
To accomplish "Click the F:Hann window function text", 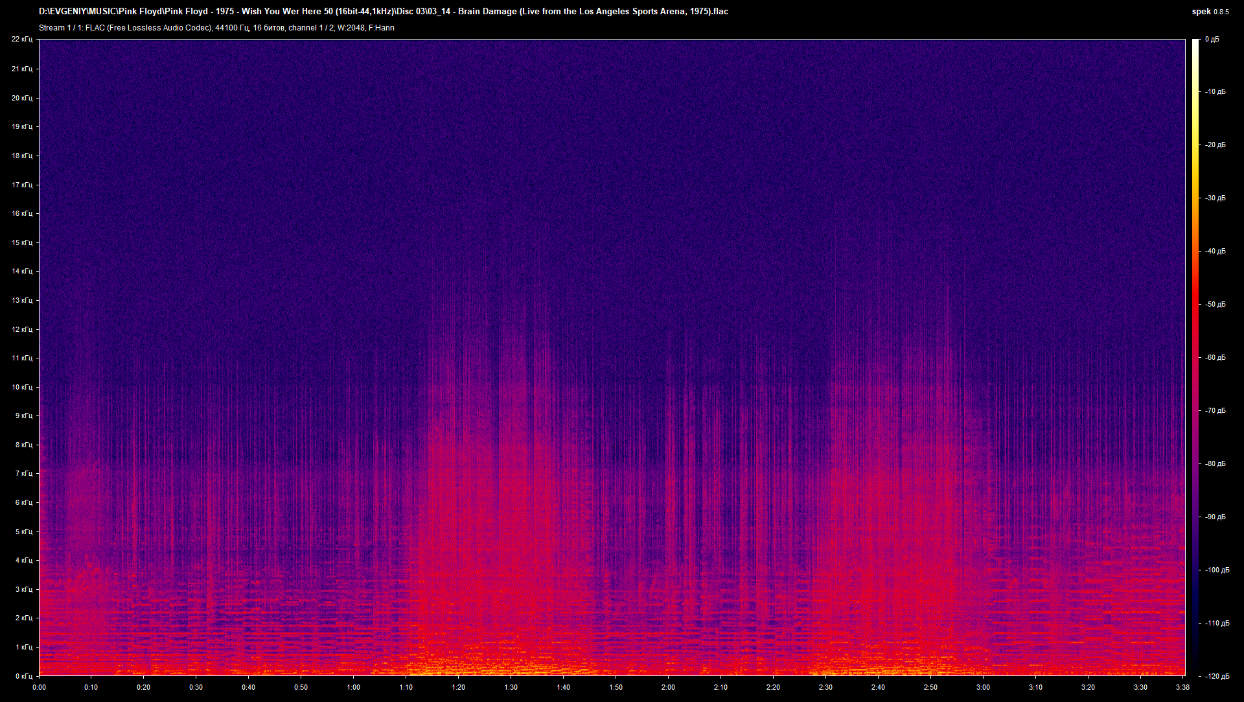I will click(382, 28).
